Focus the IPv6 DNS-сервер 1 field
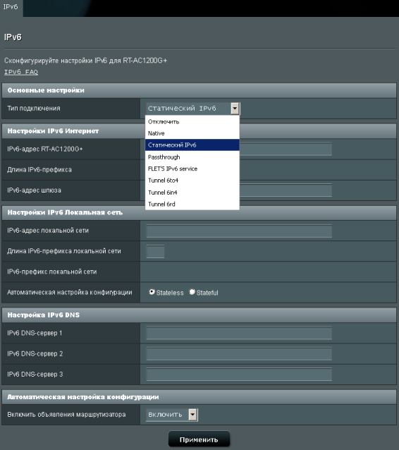The height and width of the screenshot is (450, 399). pos(239,333)
